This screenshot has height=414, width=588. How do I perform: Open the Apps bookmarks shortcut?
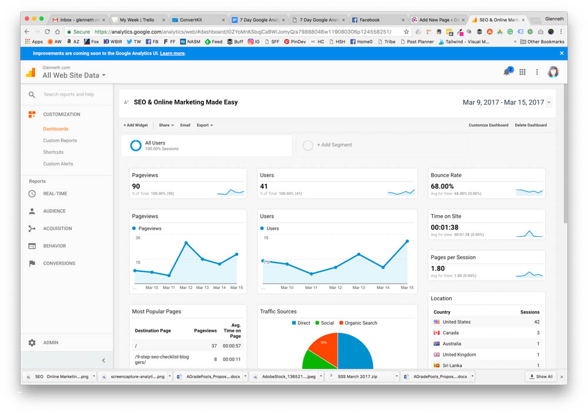pos(34,42)
